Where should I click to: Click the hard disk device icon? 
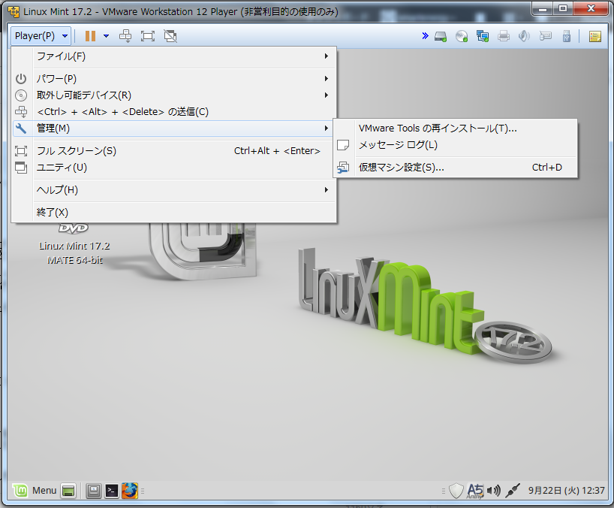click(441, 37)
